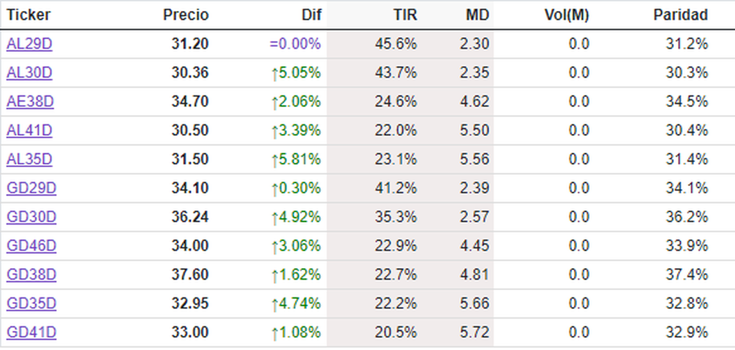Click the Vol(M) column header
The image size is (735, 350).
[x=566, y=15]
